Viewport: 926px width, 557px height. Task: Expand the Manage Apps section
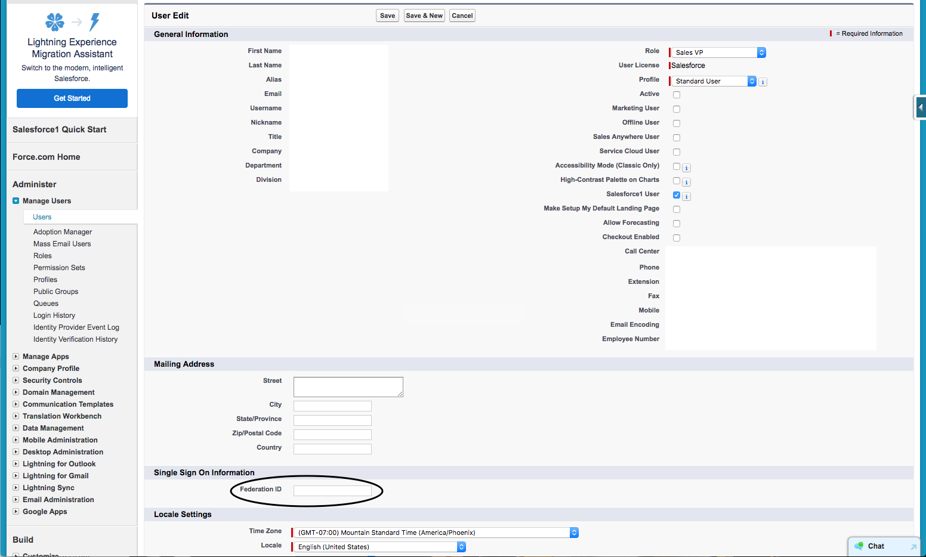[16, 357]
